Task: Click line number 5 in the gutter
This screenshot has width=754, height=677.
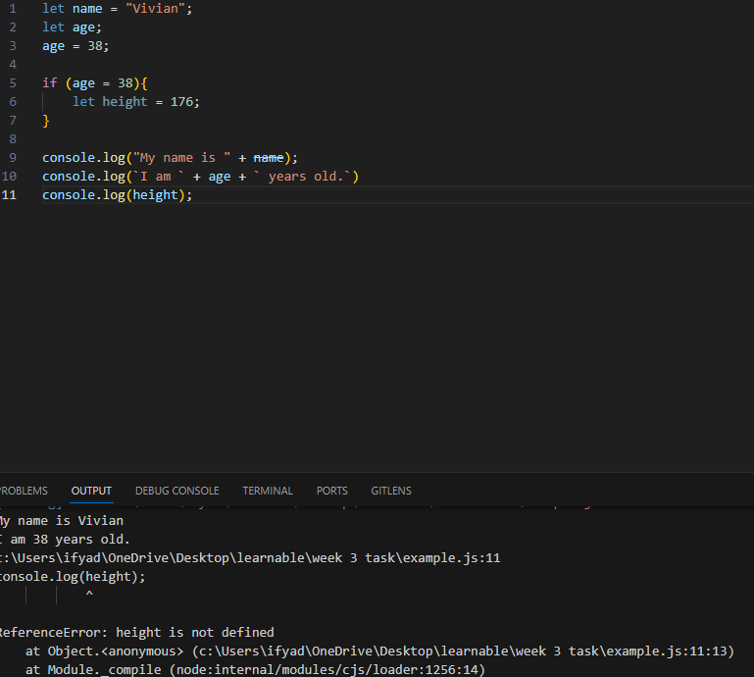Action: click(x=13, y=83)
